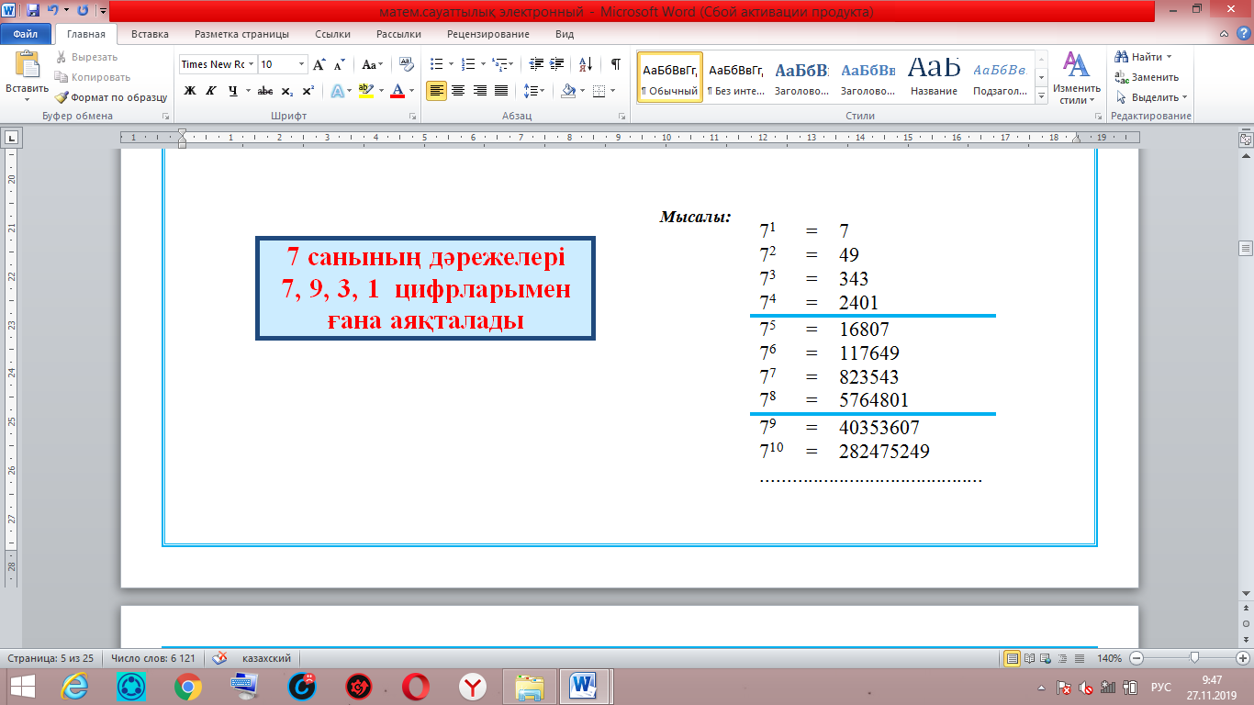Click the Windows Start button
1254x705 pixels.
point(21,686)
